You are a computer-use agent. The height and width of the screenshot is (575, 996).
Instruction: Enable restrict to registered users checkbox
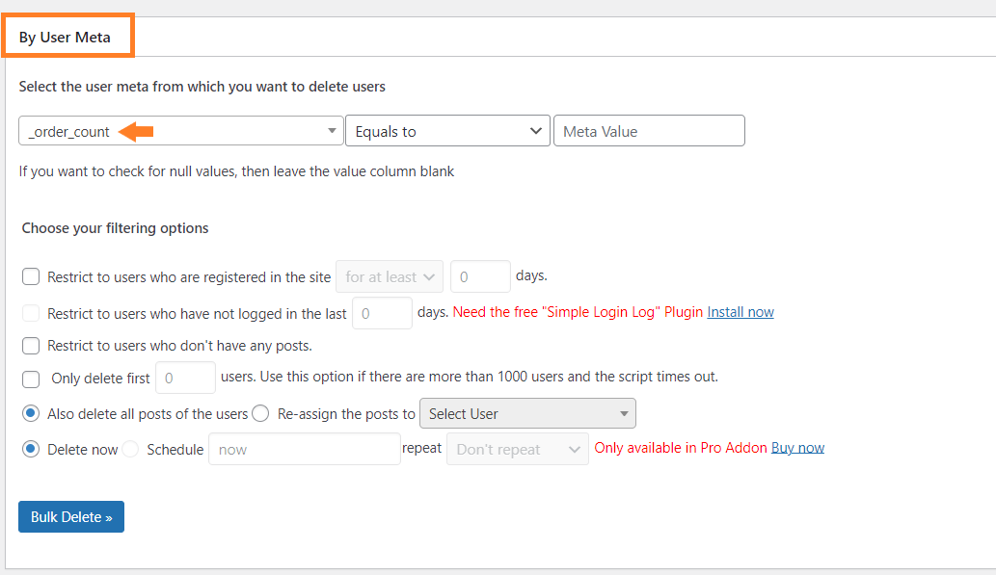pyautogui.click(x=31, y=276)
